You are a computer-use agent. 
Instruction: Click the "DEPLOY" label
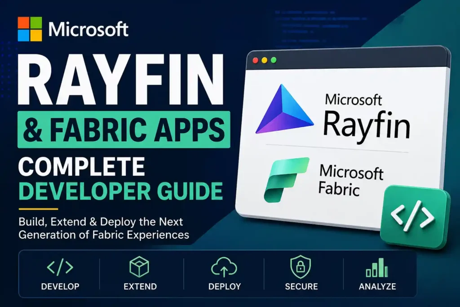(225, 286)
